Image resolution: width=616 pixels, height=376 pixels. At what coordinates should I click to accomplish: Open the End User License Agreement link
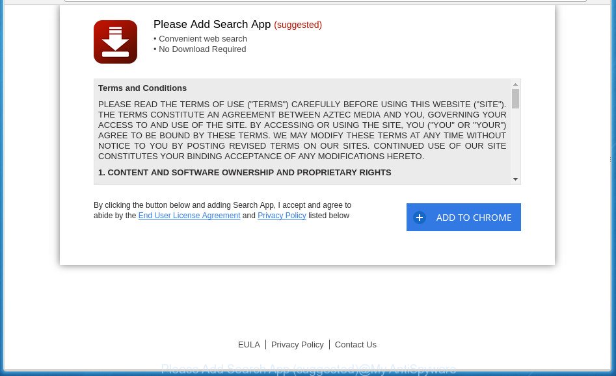189,216
